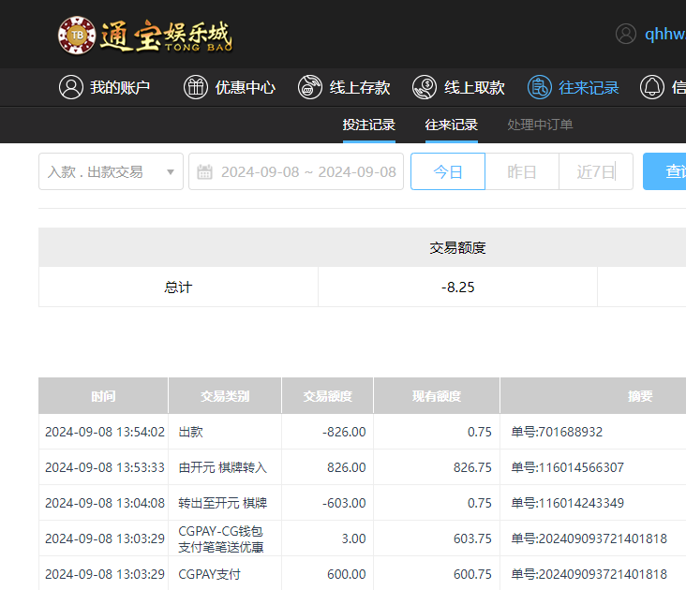Image resolution: width=686 pixels, height=590 pixels.
Task: Select the 今日 date filter
Action: 448,172
